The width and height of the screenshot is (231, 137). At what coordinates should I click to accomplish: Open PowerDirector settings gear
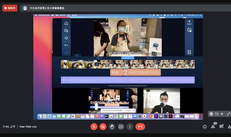[x=189, y=30]
